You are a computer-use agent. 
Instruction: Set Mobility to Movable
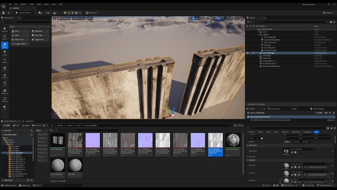pyautogui.click(x=305, y=142)
